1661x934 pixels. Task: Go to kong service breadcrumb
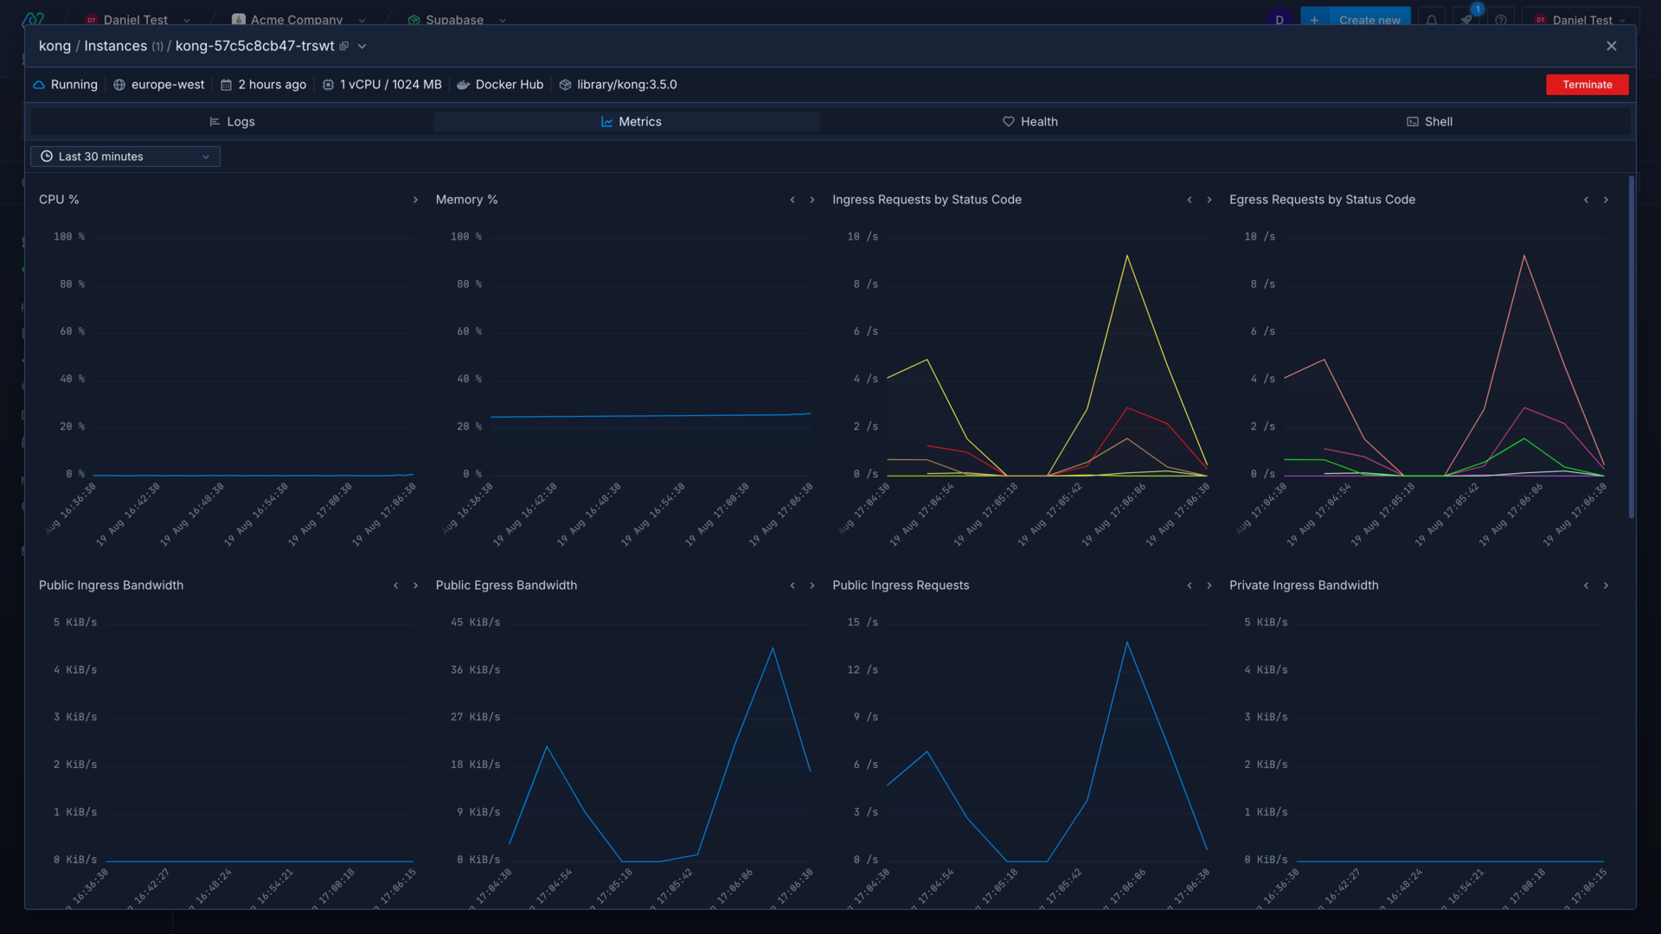(x=55, y=46)
